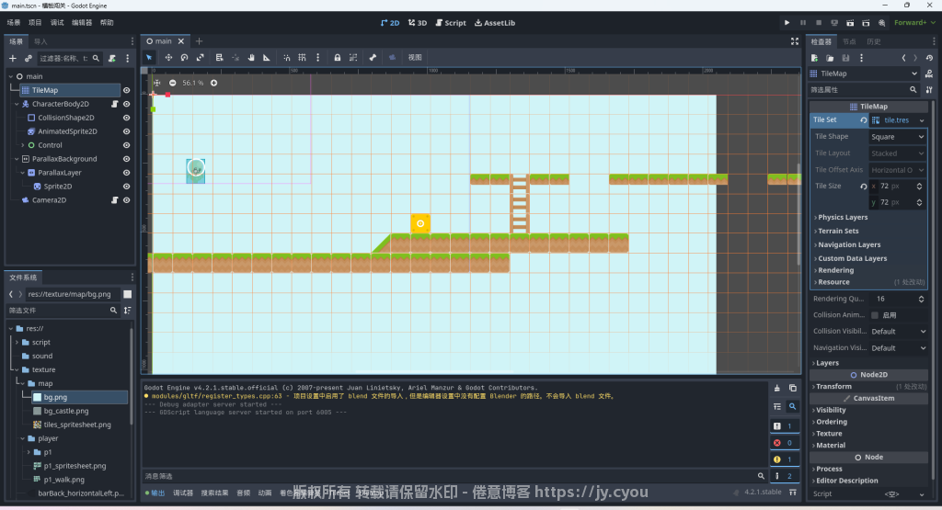Open the Tile Shape dropdown
The image size is (942, 510).
click(897, 137)
